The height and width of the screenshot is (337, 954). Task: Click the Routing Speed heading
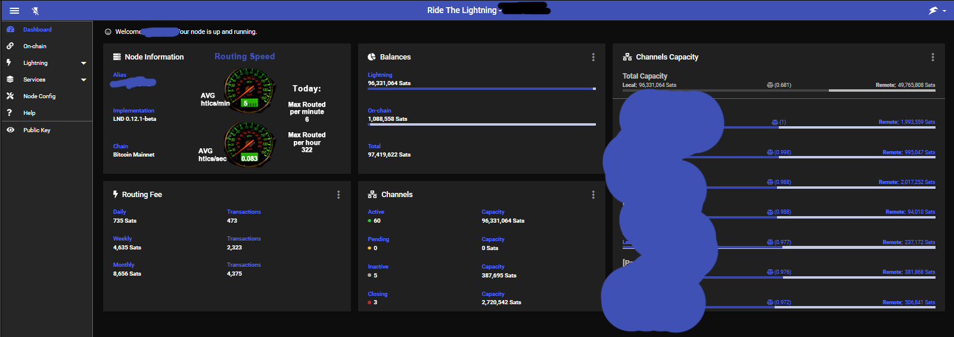pyautogui.click(x=245, y=57)
